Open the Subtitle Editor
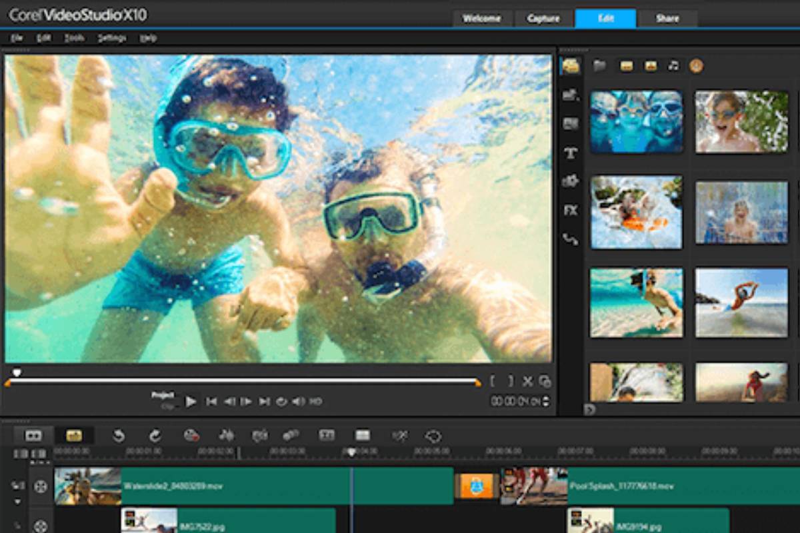This screenshot has height=533, width=800. (x=327, y=436)
